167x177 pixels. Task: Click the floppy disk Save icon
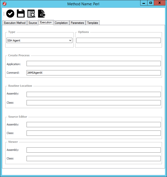click(x=21, y=13)
